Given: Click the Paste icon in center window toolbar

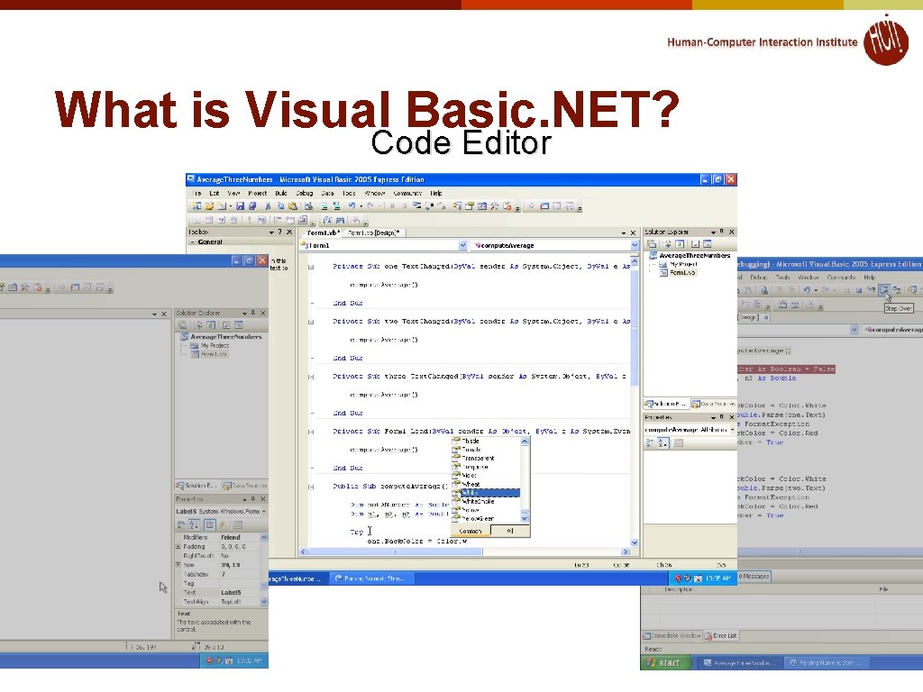Looking at the screenshot, I should (293, 206).
